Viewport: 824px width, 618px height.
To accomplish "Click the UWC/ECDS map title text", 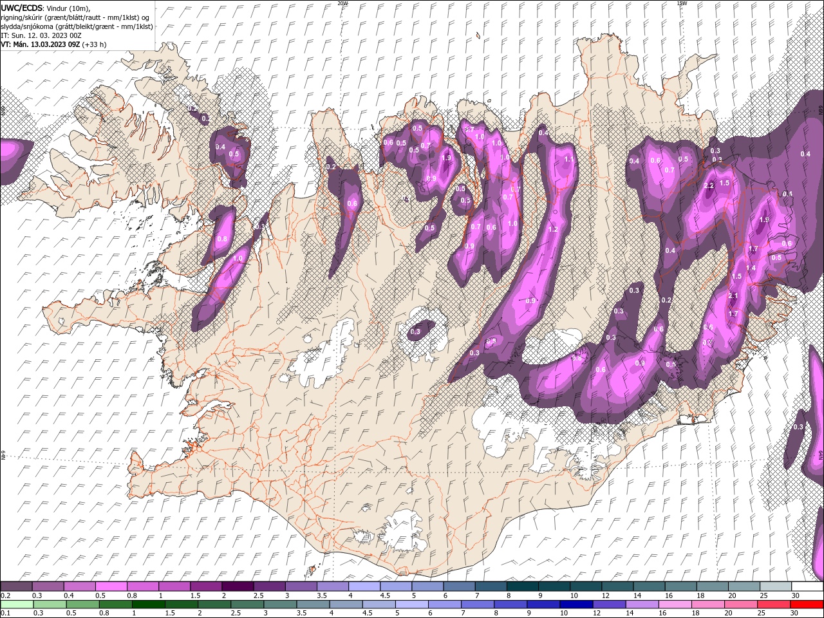I will pyautogui.click(x=22, y=7).
